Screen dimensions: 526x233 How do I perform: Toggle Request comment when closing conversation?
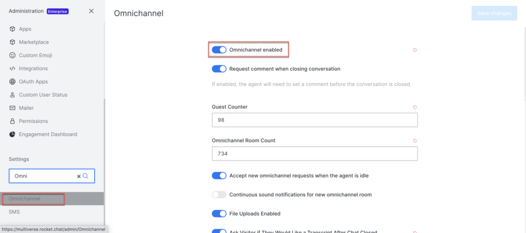[x=219, y=69]
